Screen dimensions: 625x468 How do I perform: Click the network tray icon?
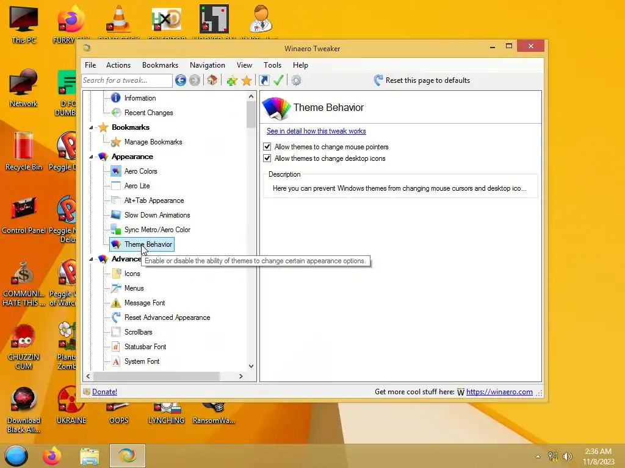pos(553,456)
